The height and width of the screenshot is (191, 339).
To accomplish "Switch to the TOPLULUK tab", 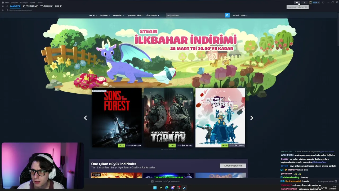I will tap(46, 6).
